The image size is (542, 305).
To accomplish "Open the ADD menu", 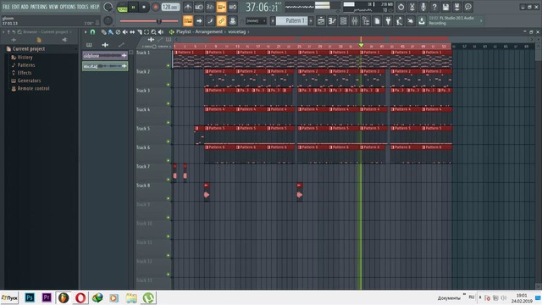I will click(25, 7).
